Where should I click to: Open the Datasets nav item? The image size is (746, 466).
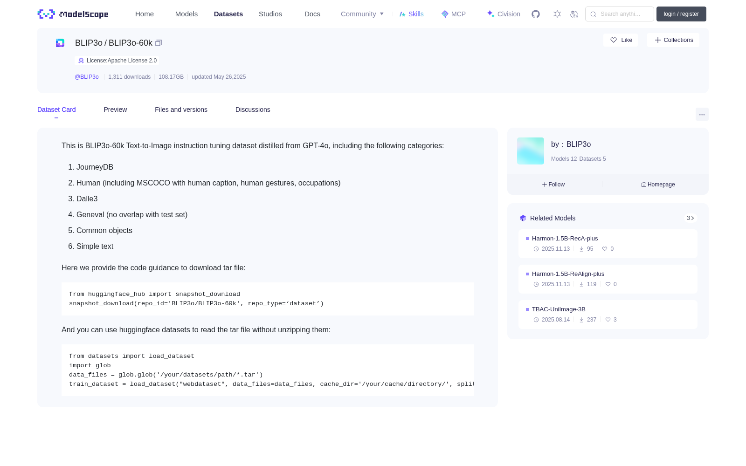[228, 14]
